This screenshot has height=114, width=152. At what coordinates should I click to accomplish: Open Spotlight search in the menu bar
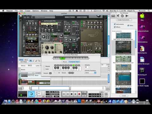pos(149,11)
